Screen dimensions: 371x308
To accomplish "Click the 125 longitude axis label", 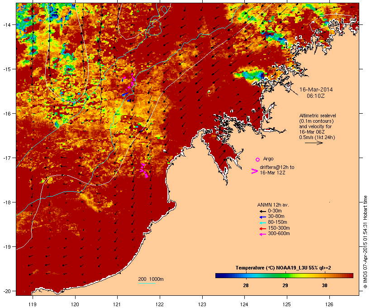I will [x=287, y=304].
